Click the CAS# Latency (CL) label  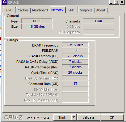click(44, 56)
